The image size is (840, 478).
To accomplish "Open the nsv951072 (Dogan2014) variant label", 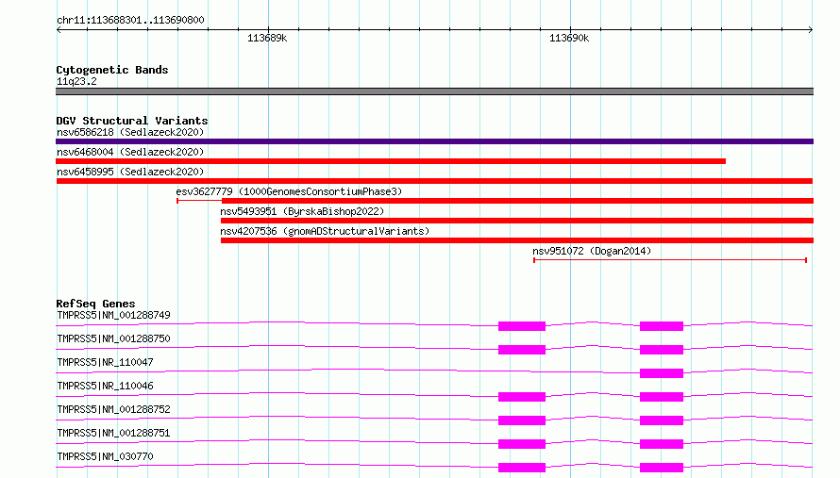I will click(592, 251).
